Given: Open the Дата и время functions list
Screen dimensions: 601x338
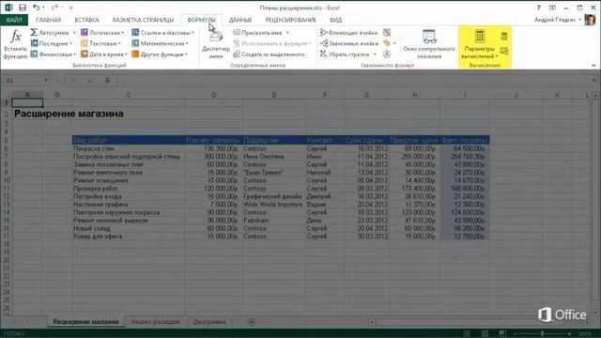Looking at the screenshot, I should pyautogui.click(x=104, y=54).
